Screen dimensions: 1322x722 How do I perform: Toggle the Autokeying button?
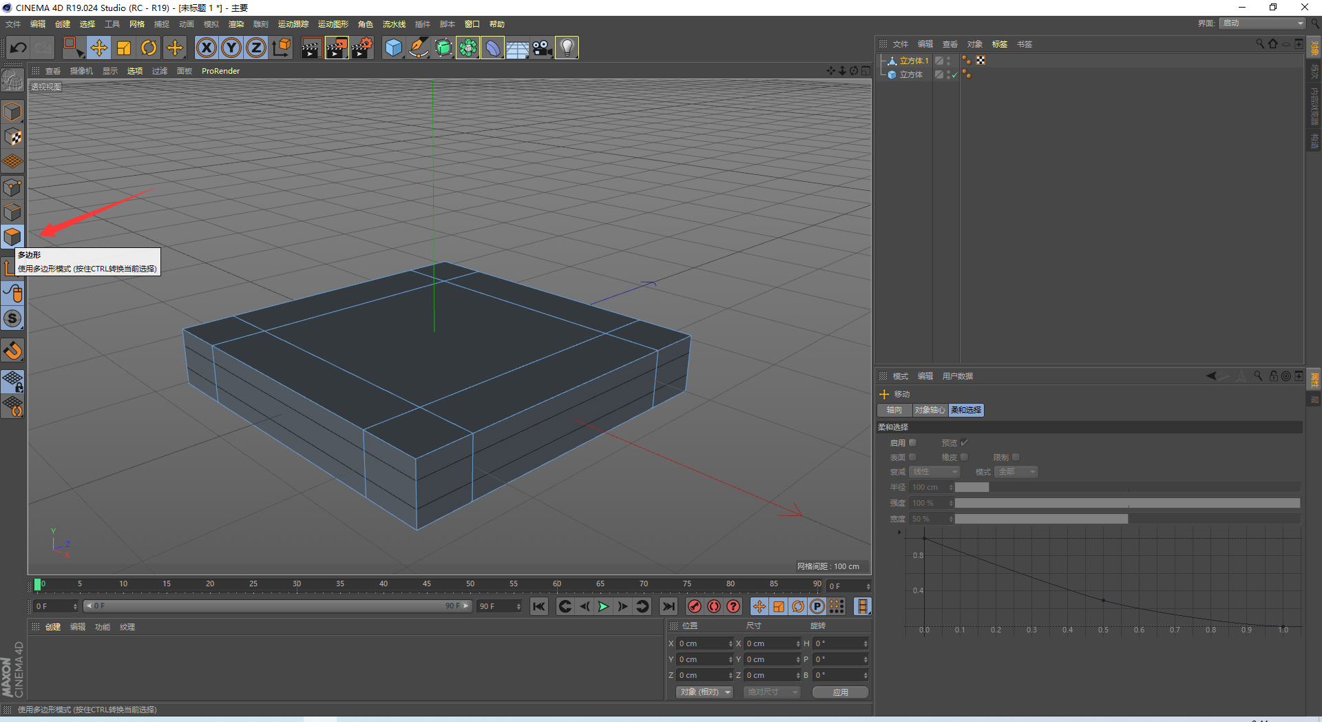click(x=714, y=607)
